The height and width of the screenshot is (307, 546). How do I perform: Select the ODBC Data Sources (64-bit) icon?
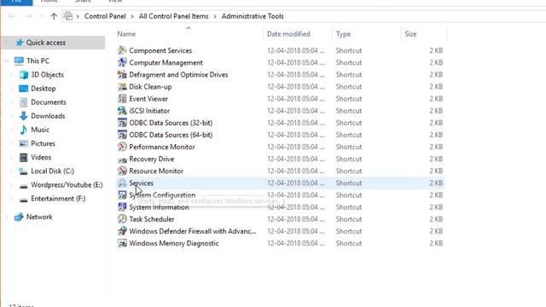pyautogui.click(x=122, y=135)
